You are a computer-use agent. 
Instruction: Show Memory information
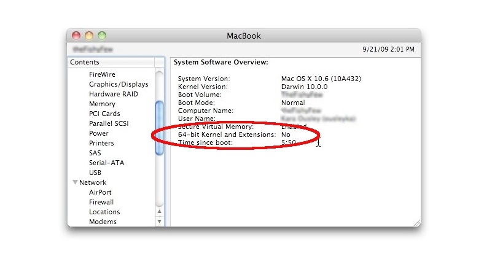pyautogui.click(x=102, y=104)
